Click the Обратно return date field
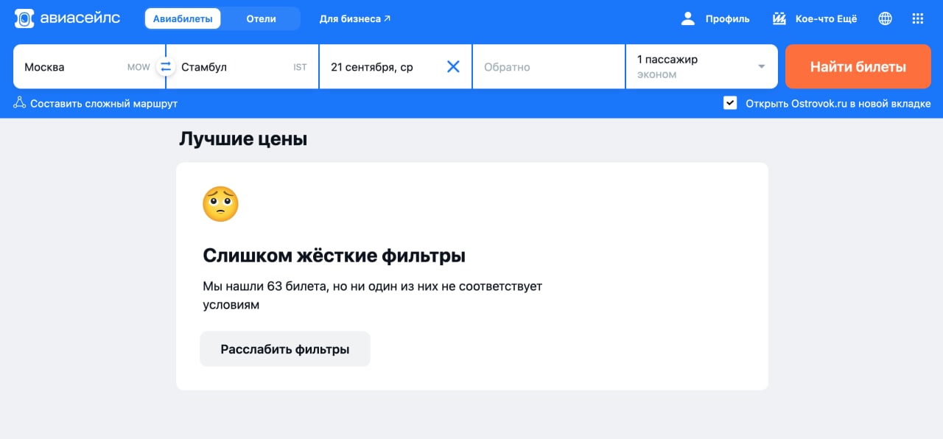 pyautogui.click(x=548, y=67)
